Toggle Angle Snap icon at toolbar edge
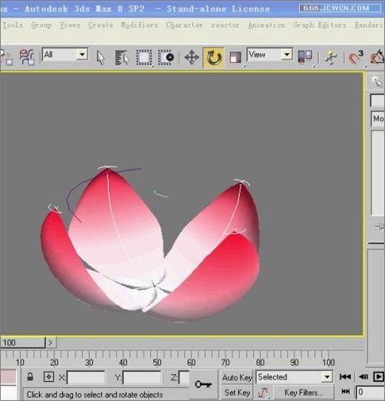Viewport: 385px width, 401px height. 377,58
